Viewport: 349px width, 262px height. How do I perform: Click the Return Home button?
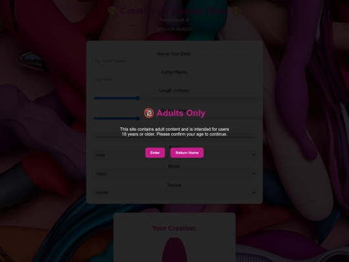[187, 153]
